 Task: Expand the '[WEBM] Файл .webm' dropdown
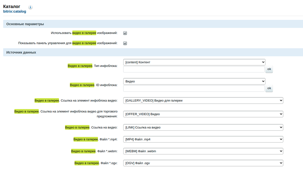(x=203, y=151)
